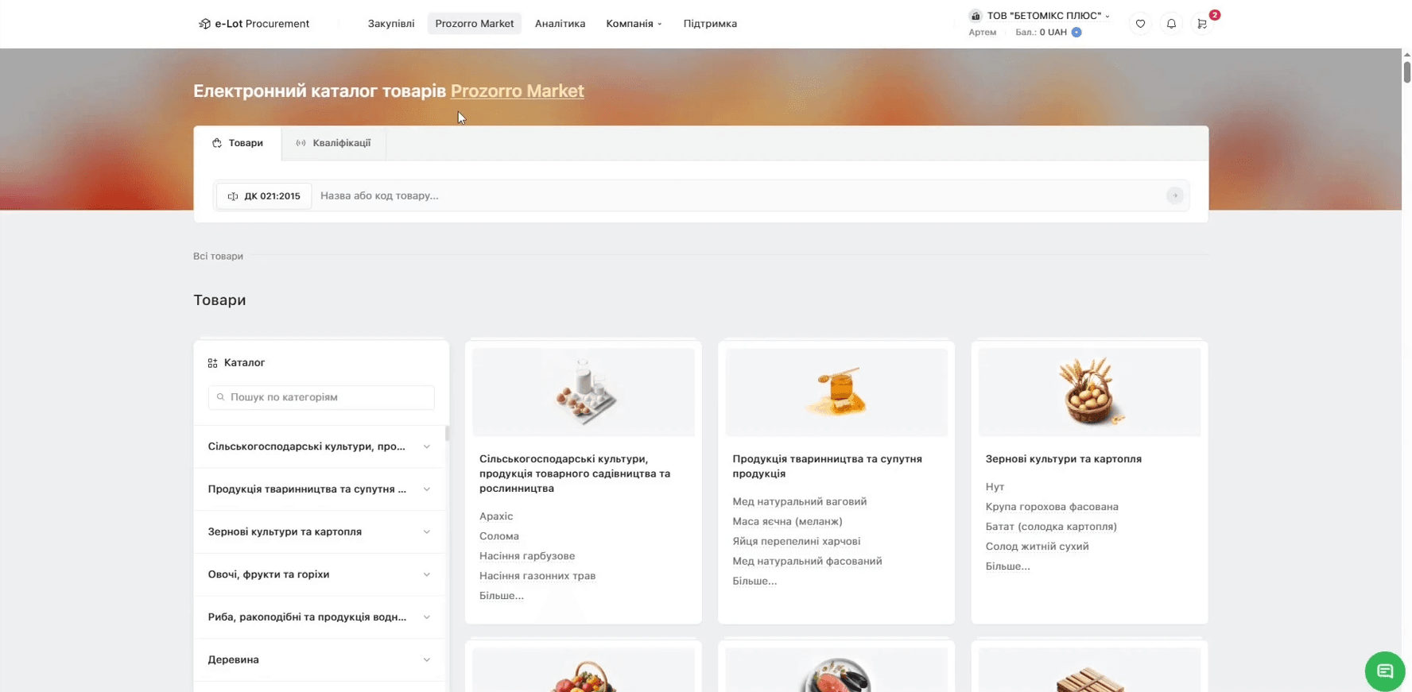Click the blue plus icon next to balance

[1076, 33]
